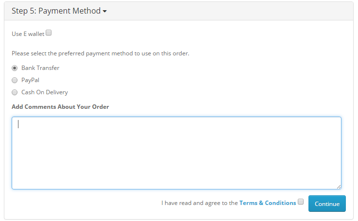The width and height of the screenshot is (358, 221).
Task: Enable the Use E wallet checkbox
Action: pos(49,33)
